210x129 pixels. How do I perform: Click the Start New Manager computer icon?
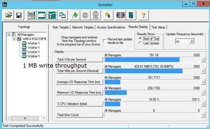point(31,15)
